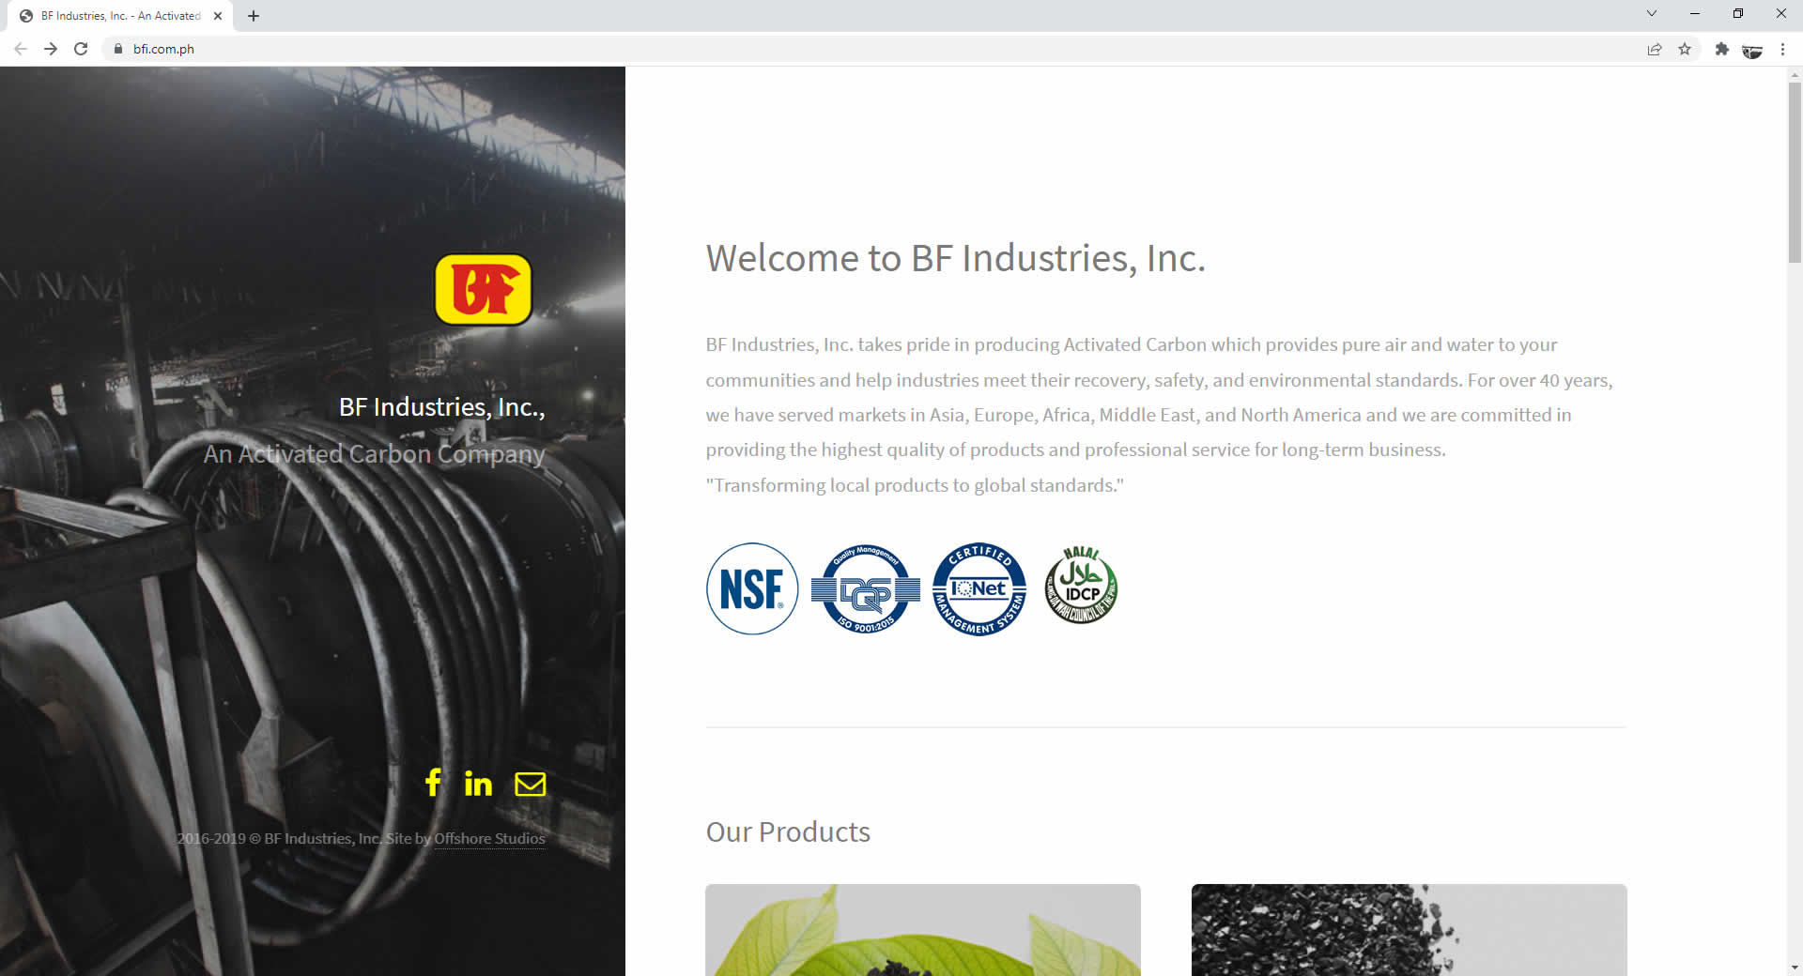Click 'An Activated Carbon Company' tagline
The width and height of the screenshot is (1803, 976).
tap(375, 454)
